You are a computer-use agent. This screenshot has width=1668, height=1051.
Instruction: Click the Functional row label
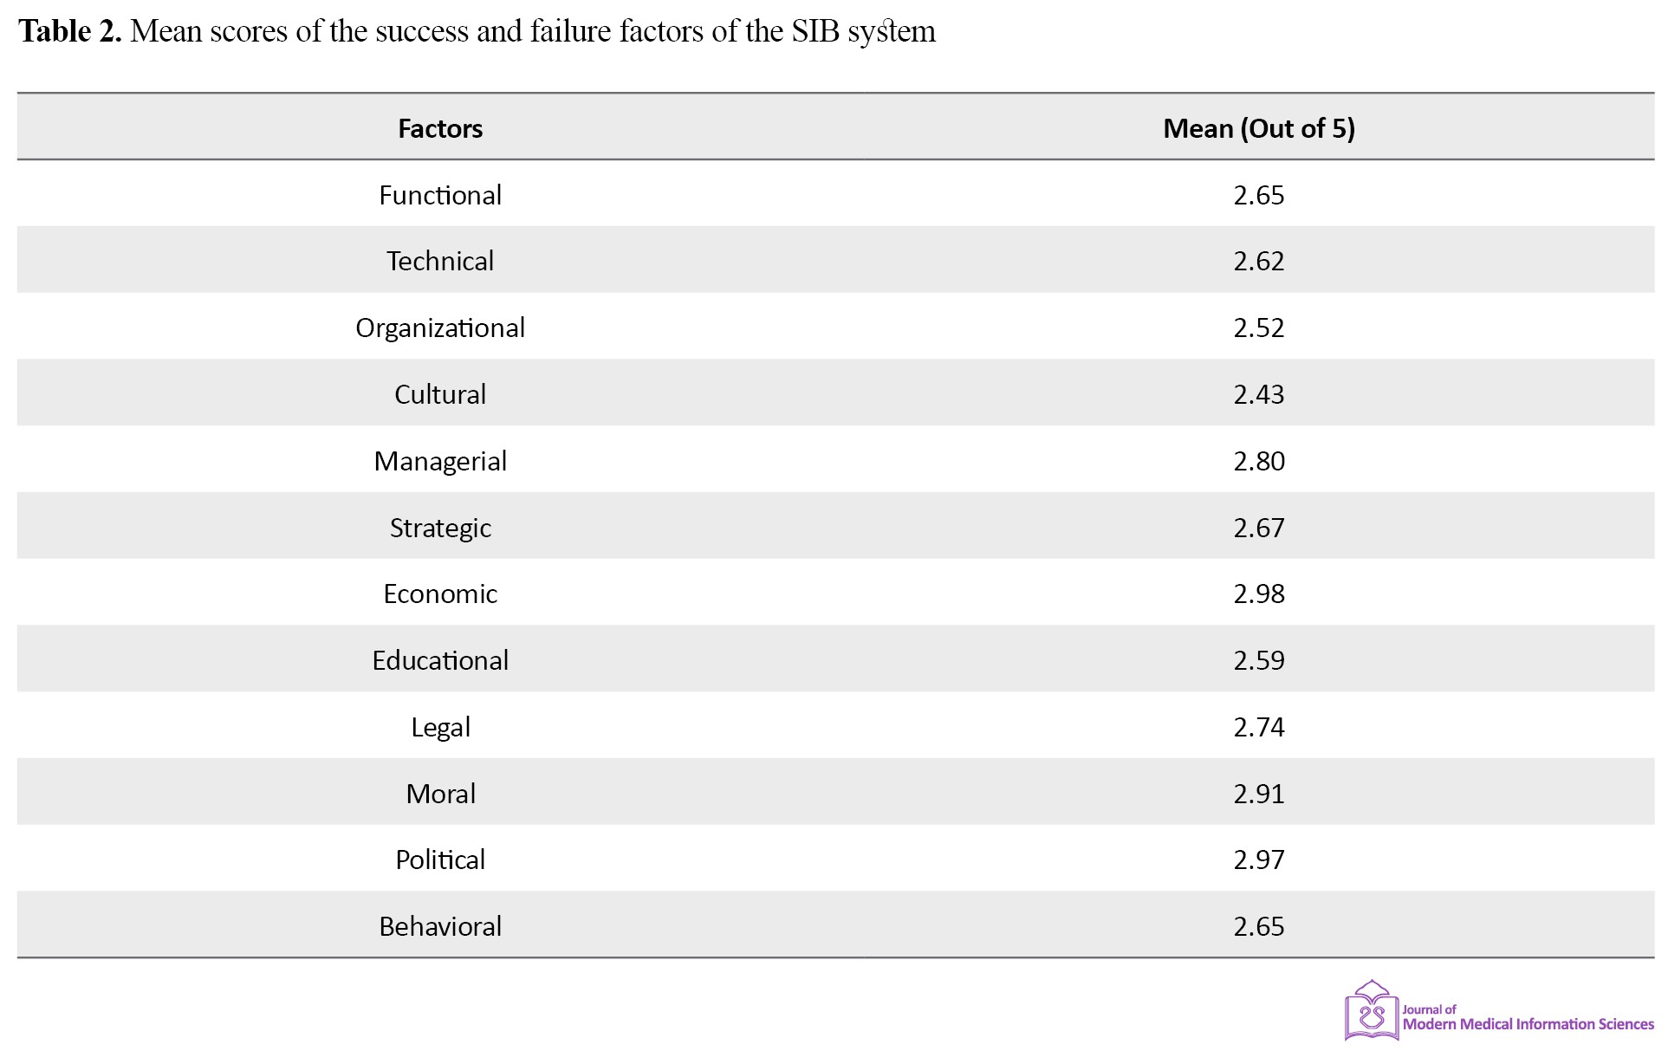tap(440, 195)
